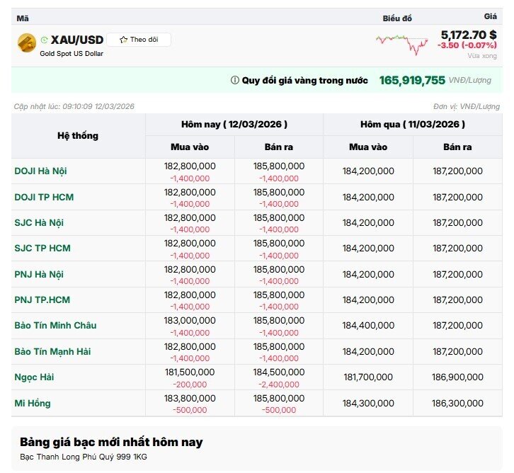Open the XAU/USD mini price chart
This screenshot has height=473, width=514.
(x=401, y=44)
